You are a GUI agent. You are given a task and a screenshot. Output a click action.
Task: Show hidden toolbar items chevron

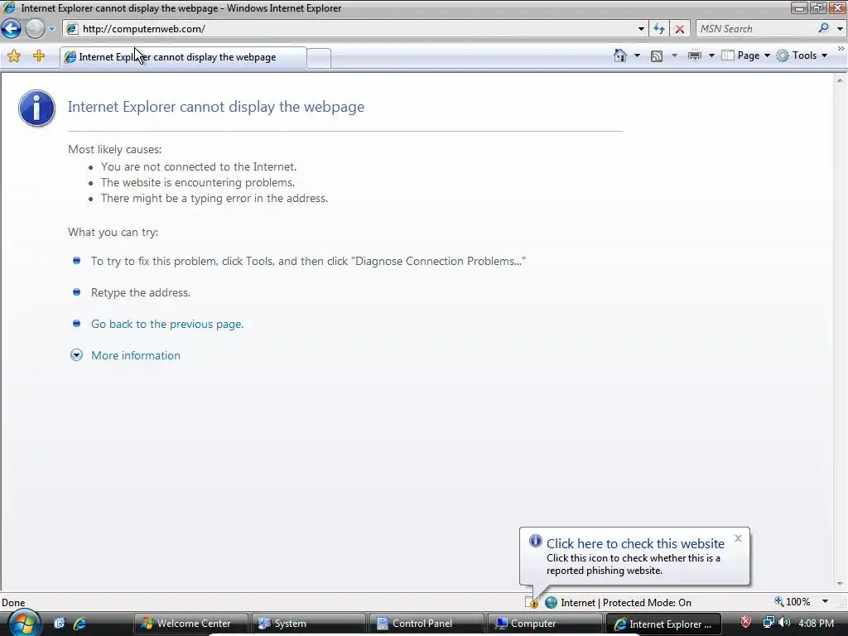pos(841,49)
